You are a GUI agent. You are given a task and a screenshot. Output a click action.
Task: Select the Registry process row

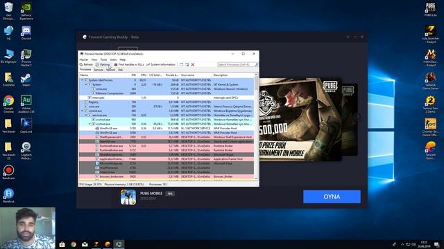coord(166,102)
